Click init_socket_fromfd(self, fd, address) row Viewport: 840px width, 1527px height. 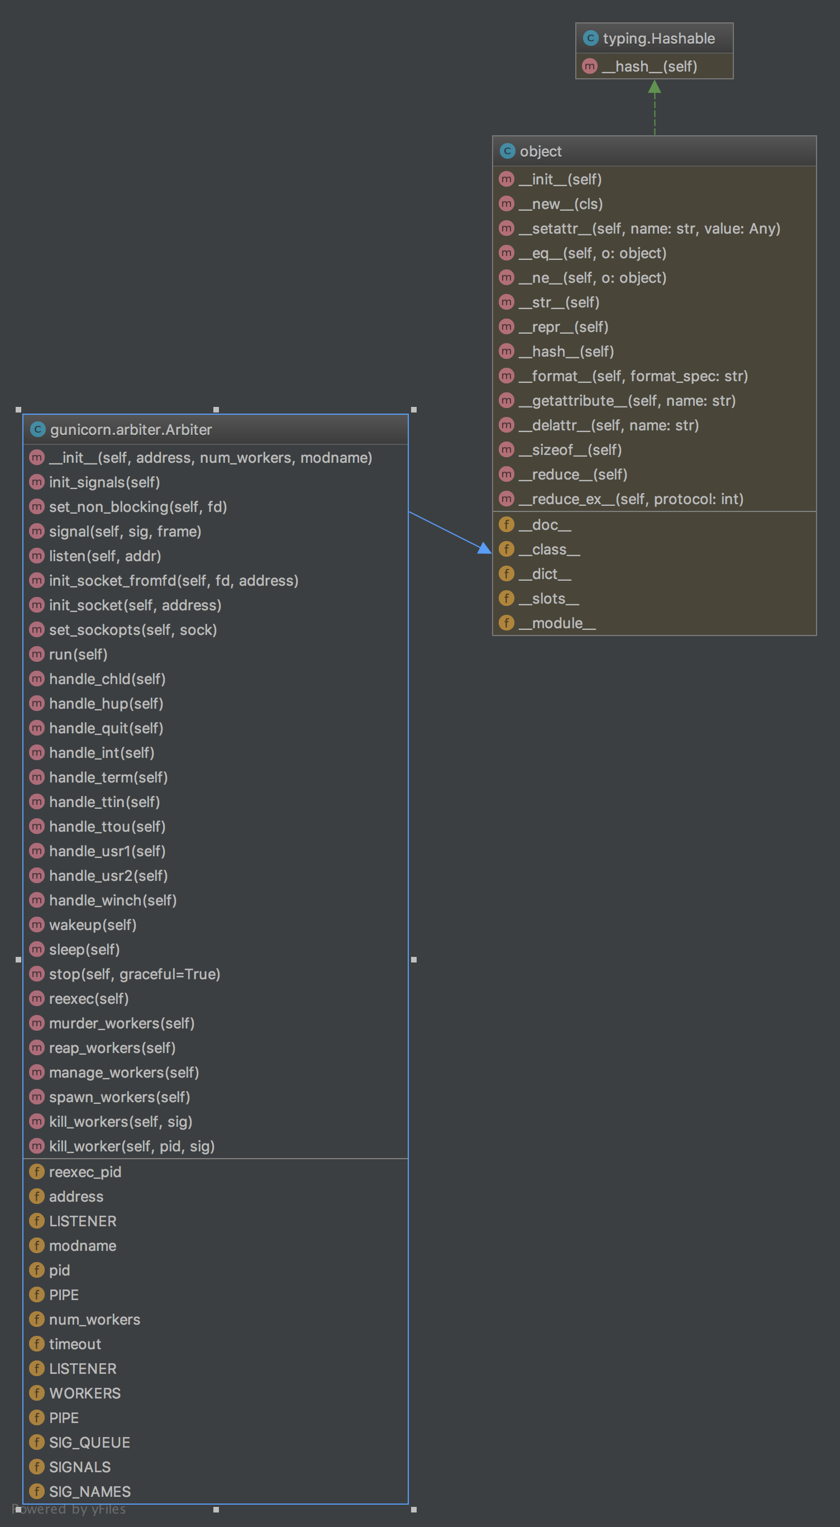216,580
